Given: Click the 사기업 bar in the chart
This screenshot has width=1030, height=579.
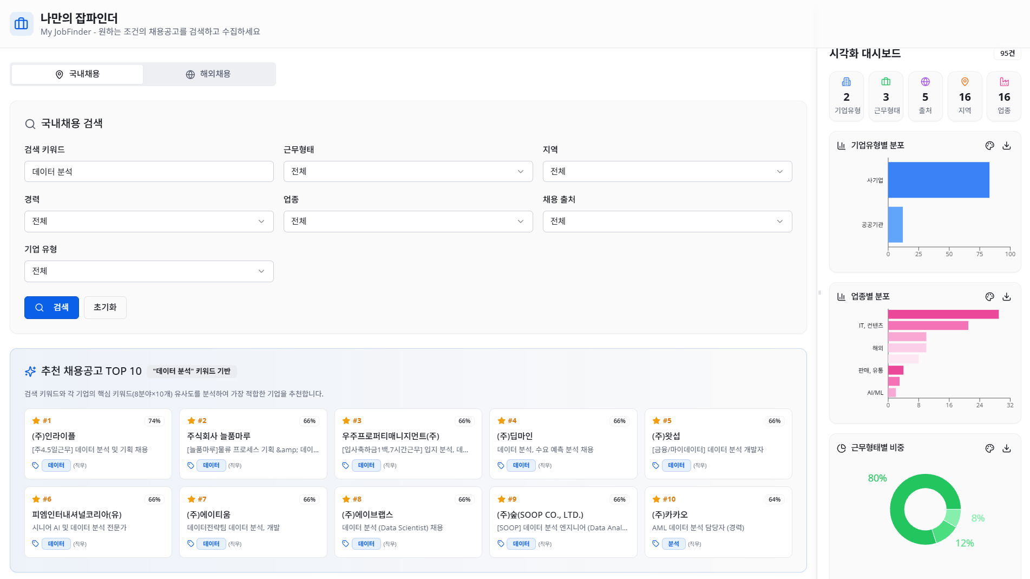Looking at the screenshot, I should (938, 180).
